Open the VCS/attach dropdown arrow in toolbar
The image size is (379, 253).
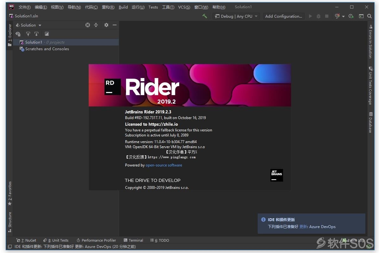pyautogui.click(x=343, y=16)
